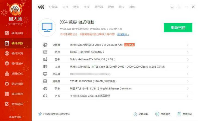The image size is (198, 121).
Task: Switch to the 主板 tab
Action: (86, 7)
